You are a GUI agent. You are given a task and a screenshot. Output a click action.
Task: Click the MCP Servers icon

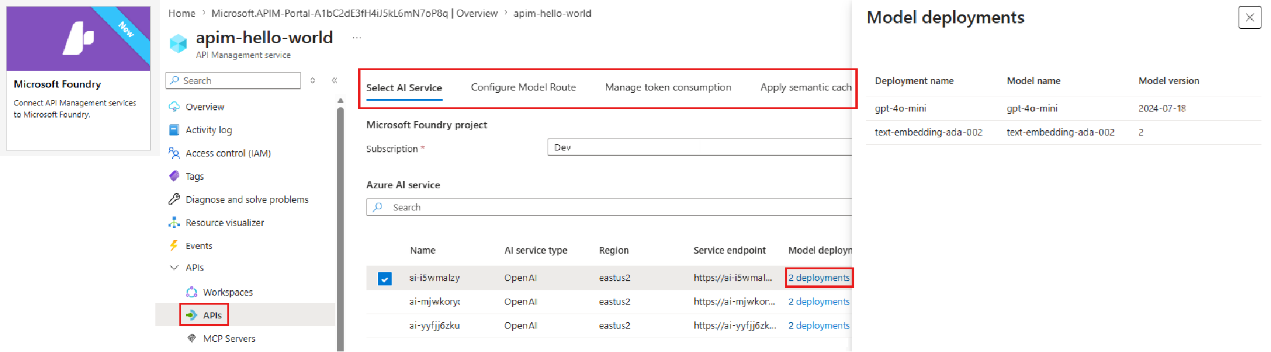[x=192, y=338]
